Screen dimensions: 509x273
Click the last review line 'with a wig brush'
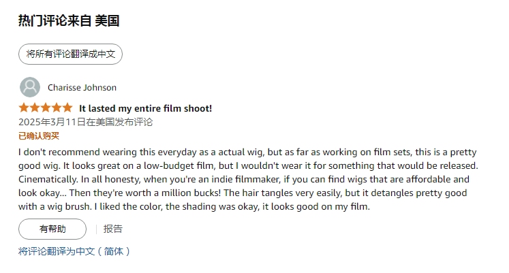[194, 207]
